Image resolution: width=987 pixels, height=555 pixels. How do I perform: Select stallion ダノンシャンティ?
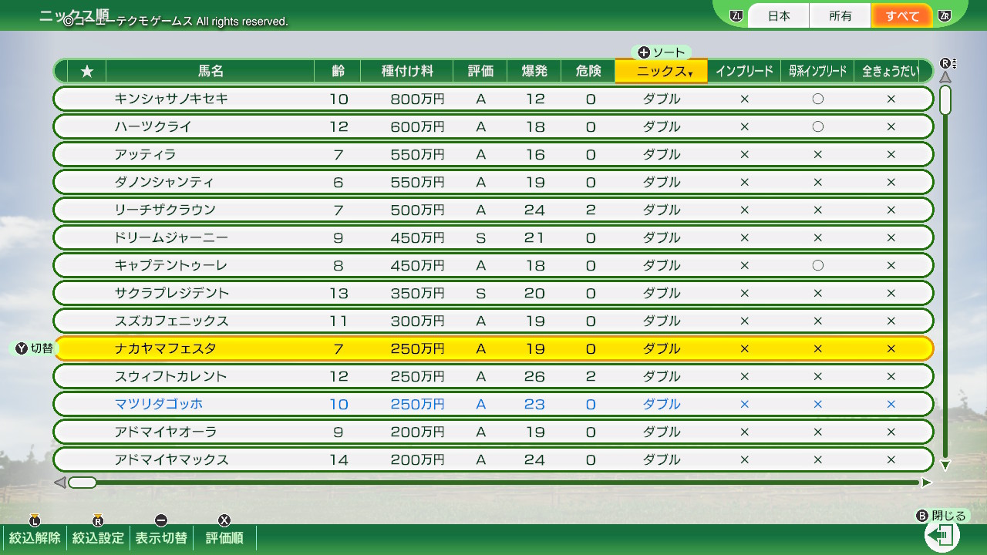click(x=493, y=182)
